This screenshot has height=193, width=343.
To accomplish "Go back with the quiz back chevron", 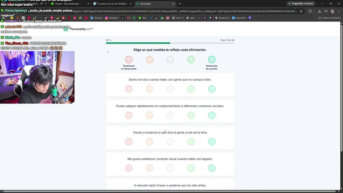I will click(108, 52).
